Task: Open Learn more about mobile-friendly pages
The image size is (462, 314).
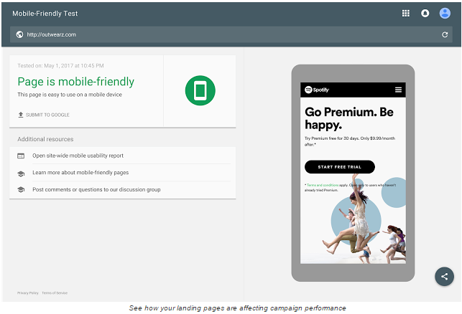Action: coord(80,173)
